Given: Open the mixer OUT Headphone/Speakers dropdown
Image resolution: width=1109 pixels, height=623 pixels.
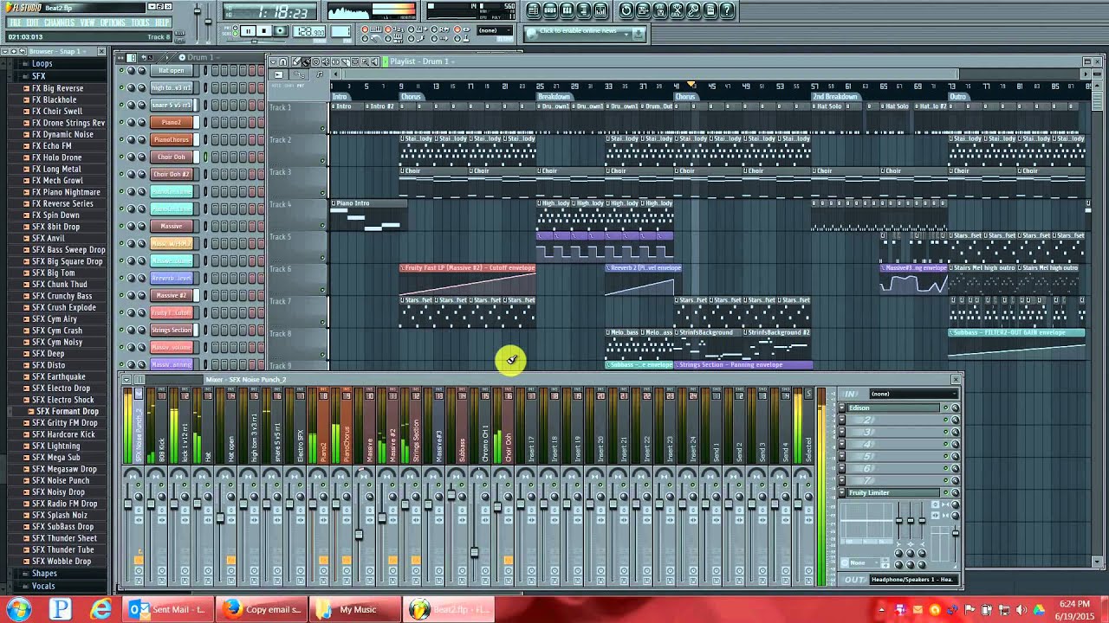Looking at the screenshot, I should pos(914,579).
